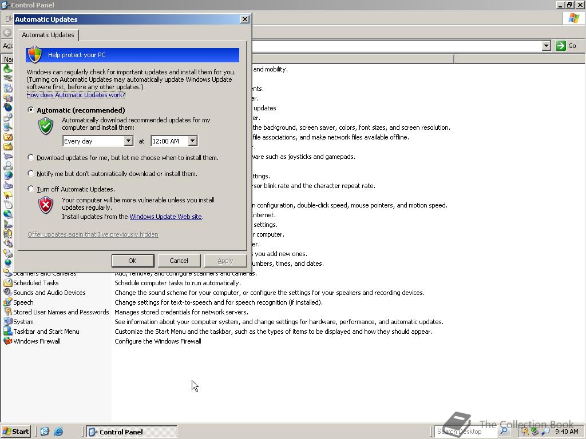This screenshot has width=586, height=439.
Task: Select Turn off Automatic Updates option
Action: click(31, 189)
